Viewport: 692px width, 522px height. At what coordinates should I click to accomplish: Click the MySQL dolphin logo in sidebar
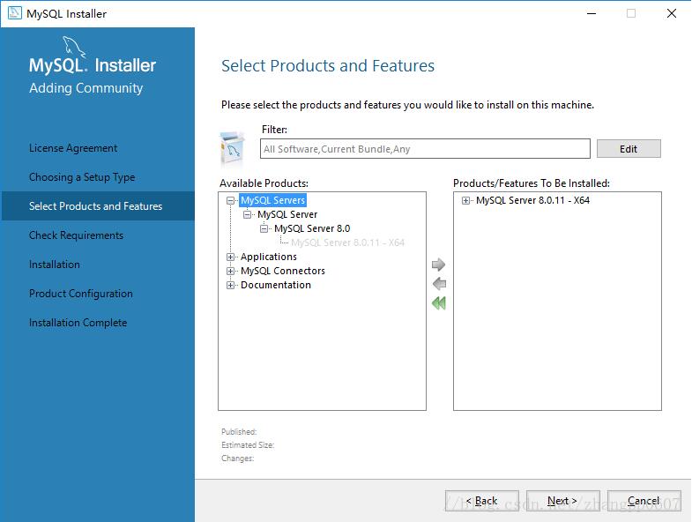tap(74, 48)
